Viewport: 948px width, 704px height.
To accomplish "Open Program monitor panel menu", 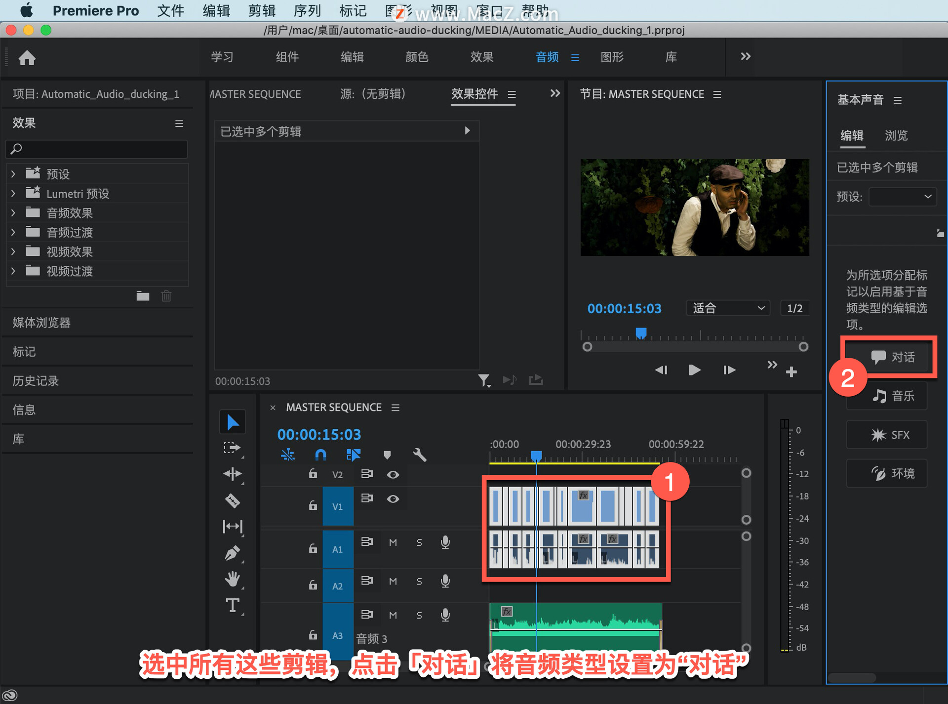I will point(717,94).
